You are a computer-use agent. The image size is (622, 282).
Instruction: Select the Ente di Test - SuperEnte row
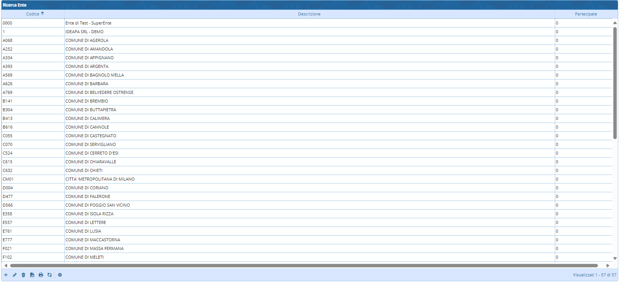point(88,23)
